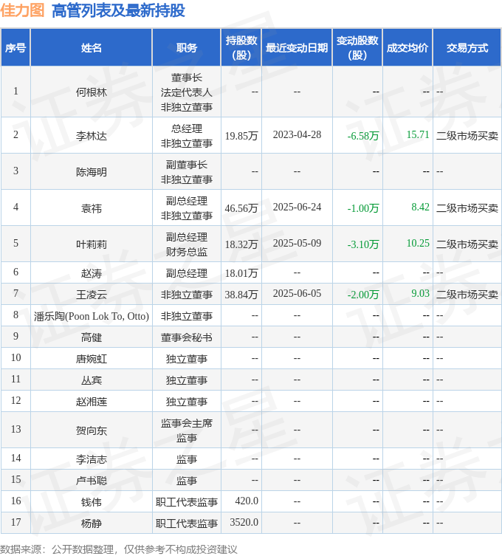The height and width of the screenshot is (556, 502).
Task: Click the 成交均价 column header
Action: [407, 47]
